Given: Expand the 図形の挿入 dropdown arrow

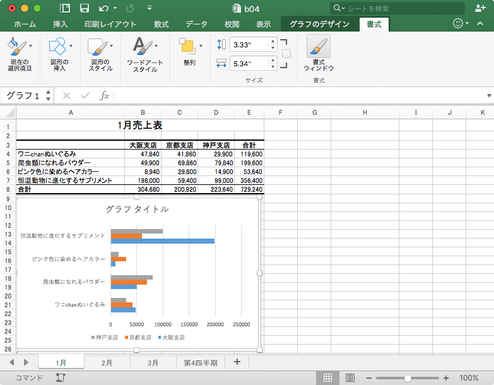Looking at the screenshot, I should 71,46.
